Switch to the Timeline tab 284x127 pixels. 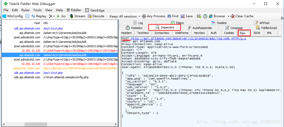pos(219,23)
